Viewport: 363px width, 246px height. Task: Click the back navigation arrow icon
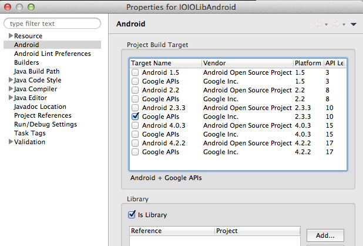[318, 24]
